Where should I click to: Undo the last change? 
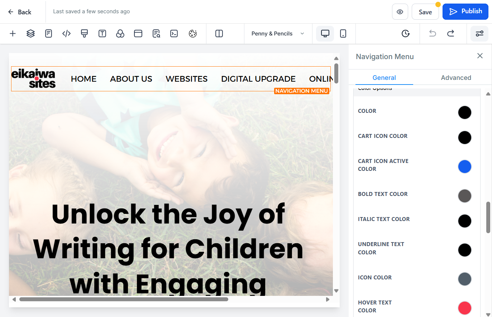click(433, 34)
